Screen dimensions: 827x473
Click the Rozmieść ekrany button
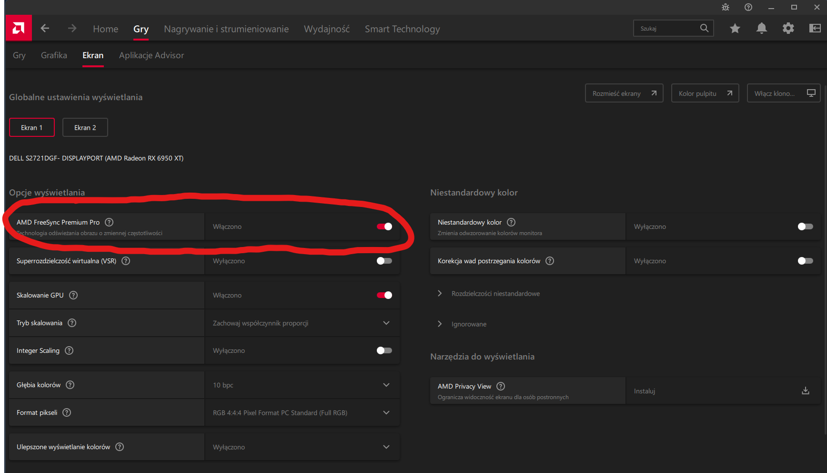click(x=624, y=93)
